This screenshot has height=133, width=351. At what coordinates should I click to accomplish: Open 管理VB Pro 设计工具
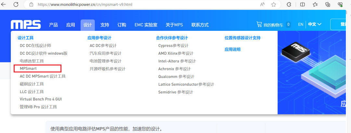(x=38, y=107)
